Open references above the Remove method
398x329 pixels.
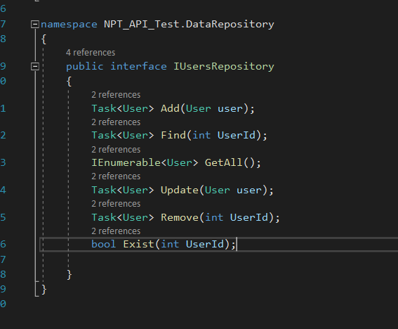116,204
